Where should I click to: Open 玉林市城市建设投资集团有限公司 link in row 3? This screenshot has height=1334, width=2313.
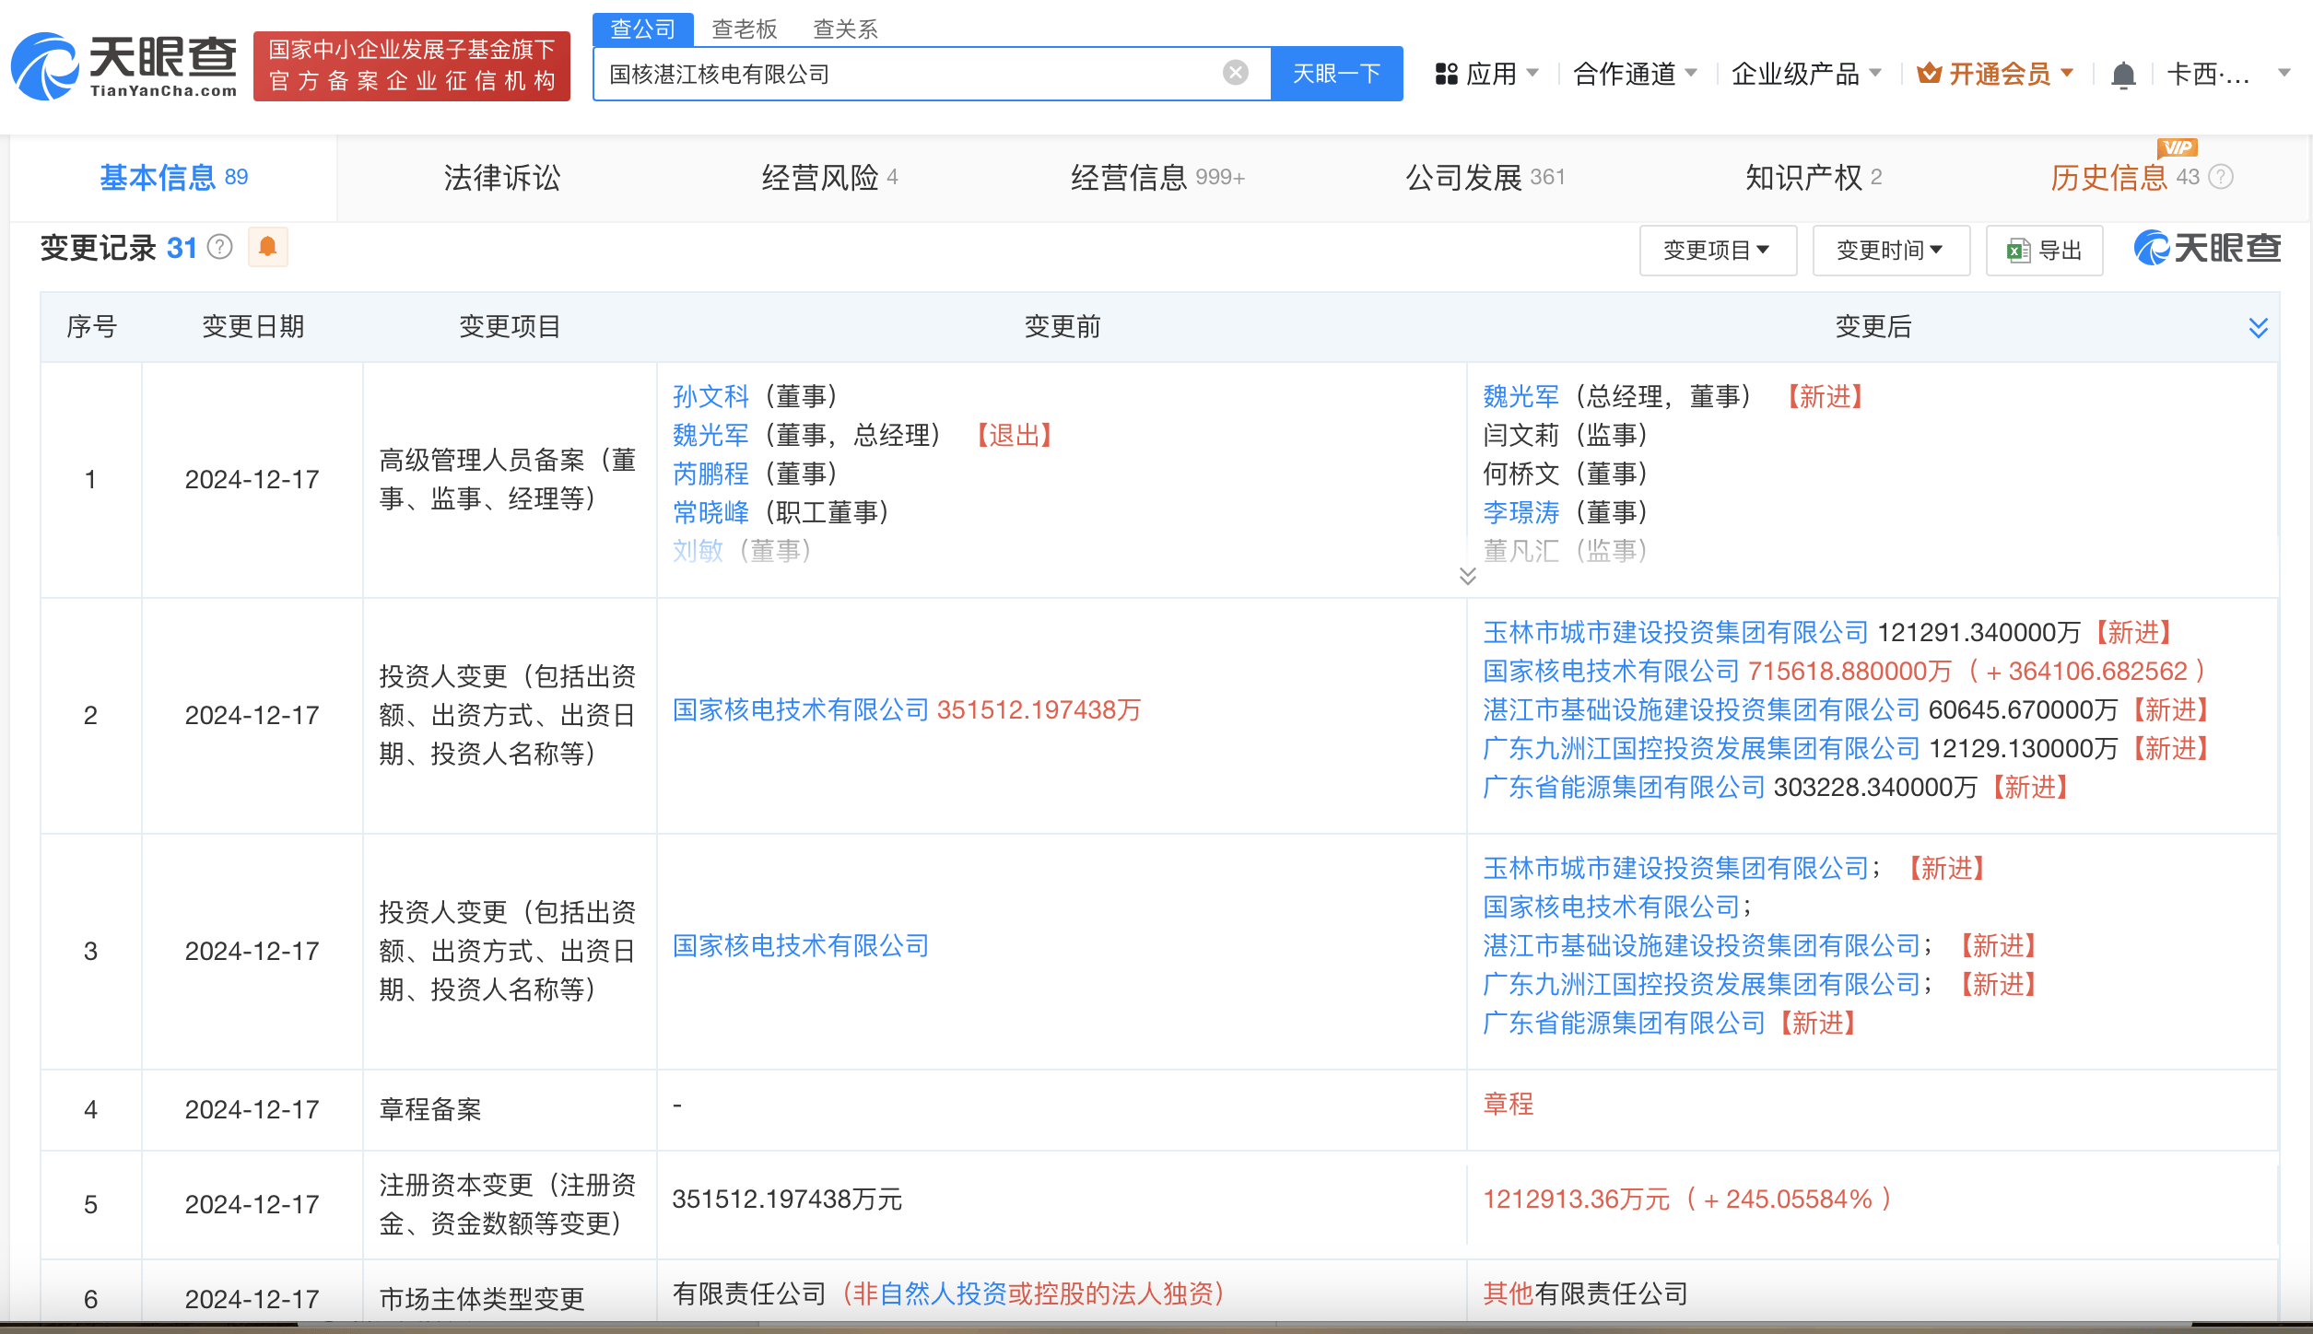pos(1675,868)
